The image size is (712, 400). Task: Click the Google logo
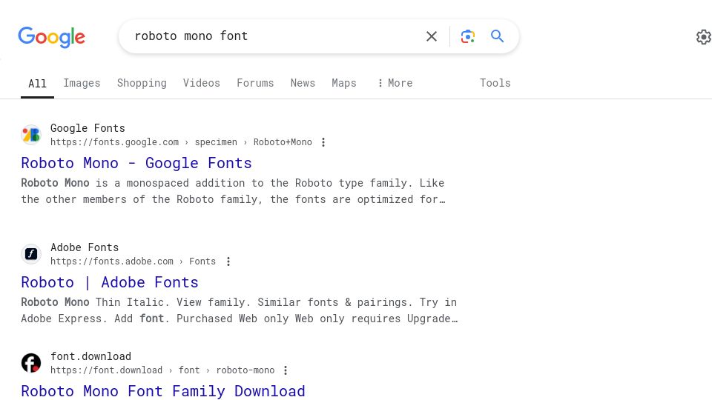pyautogui.click(x=51, y=37)
